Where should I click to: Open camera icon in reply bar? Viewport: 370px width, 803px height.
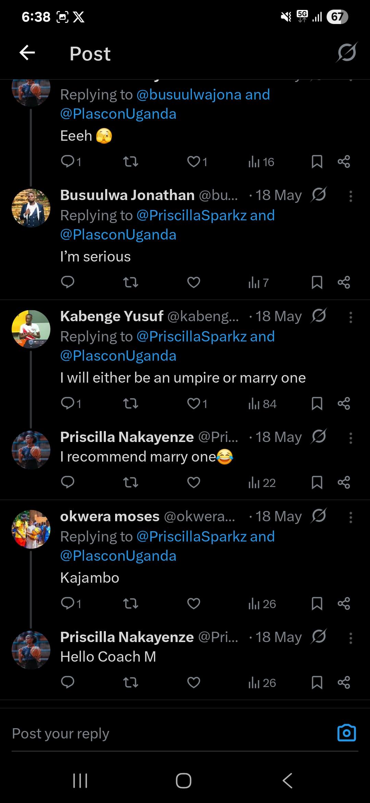[346, 733]
